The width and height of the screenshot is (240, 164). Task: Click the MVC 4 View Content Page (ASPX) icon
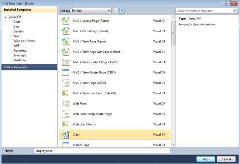(65, 62)
